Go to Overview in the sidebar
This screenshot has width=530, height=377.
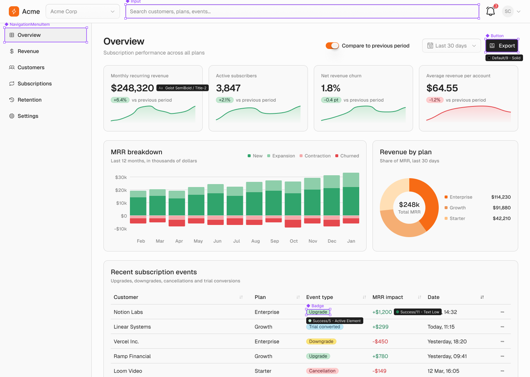46,35
